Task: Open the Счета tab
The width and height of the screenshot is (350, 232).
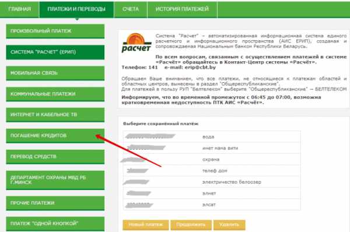Action: 131,9
